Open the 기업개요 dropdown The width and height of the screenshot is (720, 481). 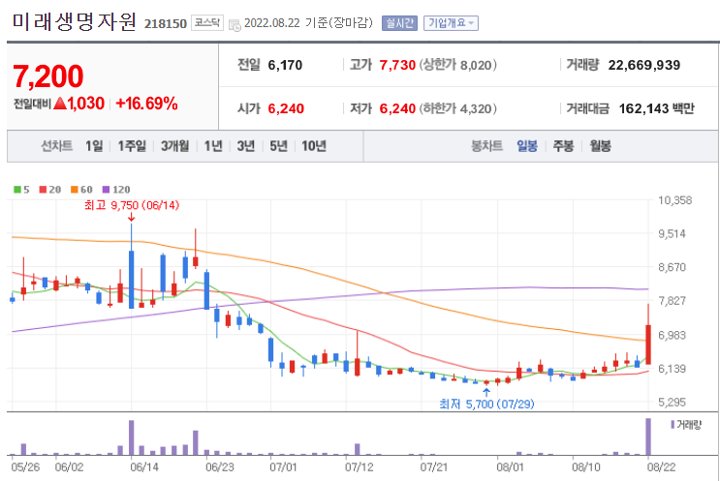click(451, 23)
